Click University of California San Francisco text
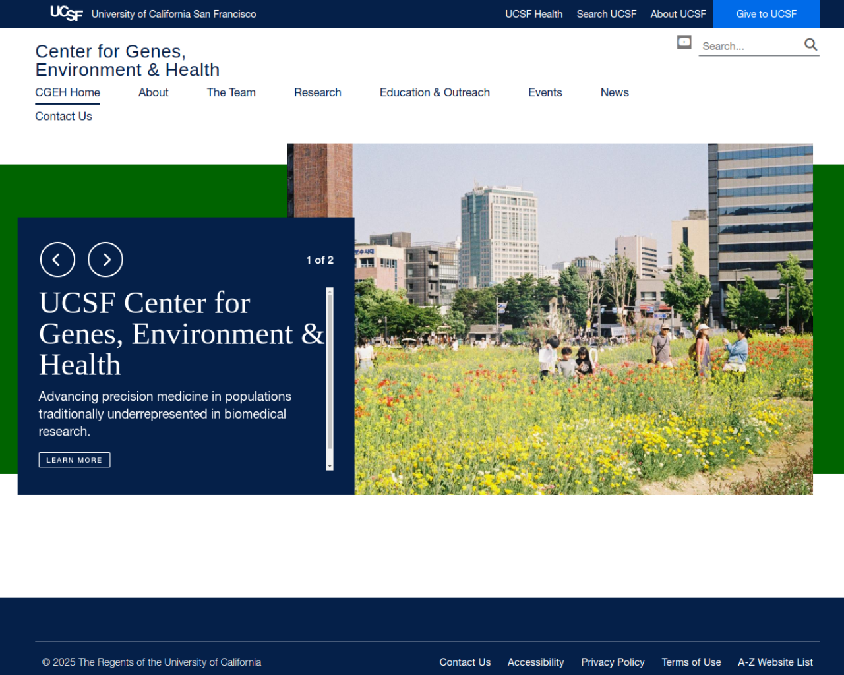This screenshot has height=675, width=844. point(173,14)
